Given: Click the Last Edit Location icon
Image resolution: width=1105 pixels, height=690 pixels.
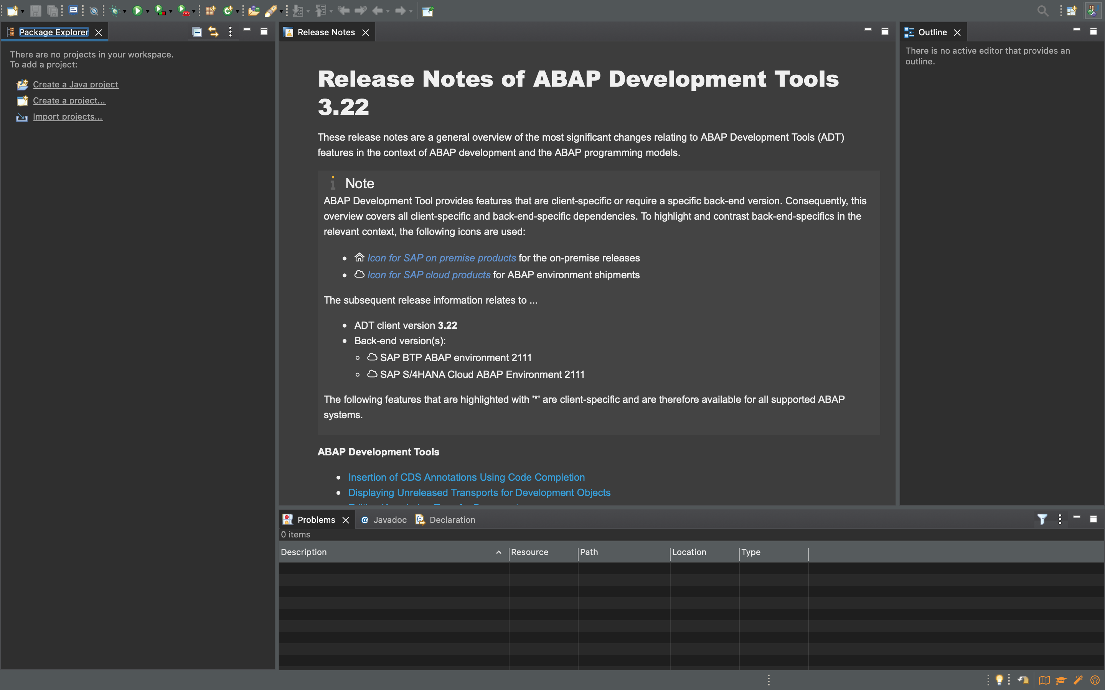Looking at the screenshot, I should coord(343,10).
